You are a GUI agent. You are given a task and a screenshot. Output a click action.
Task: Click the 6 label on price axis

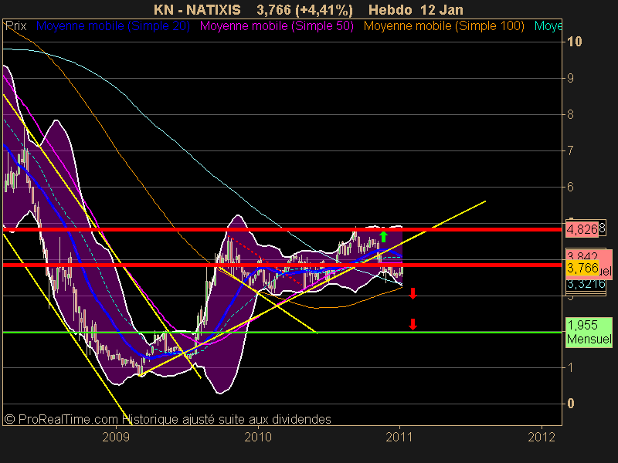570,187
